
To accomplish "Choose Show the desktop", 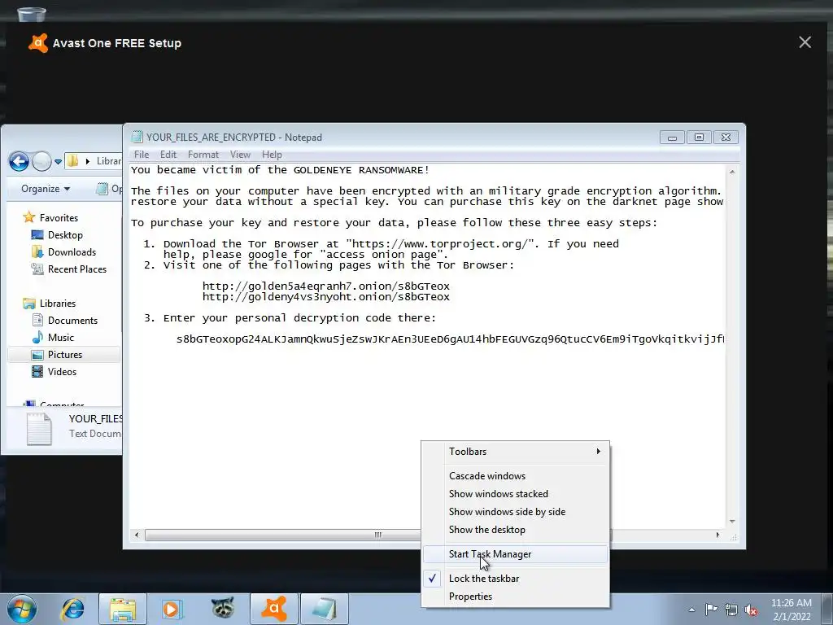I will coord(515,530).
